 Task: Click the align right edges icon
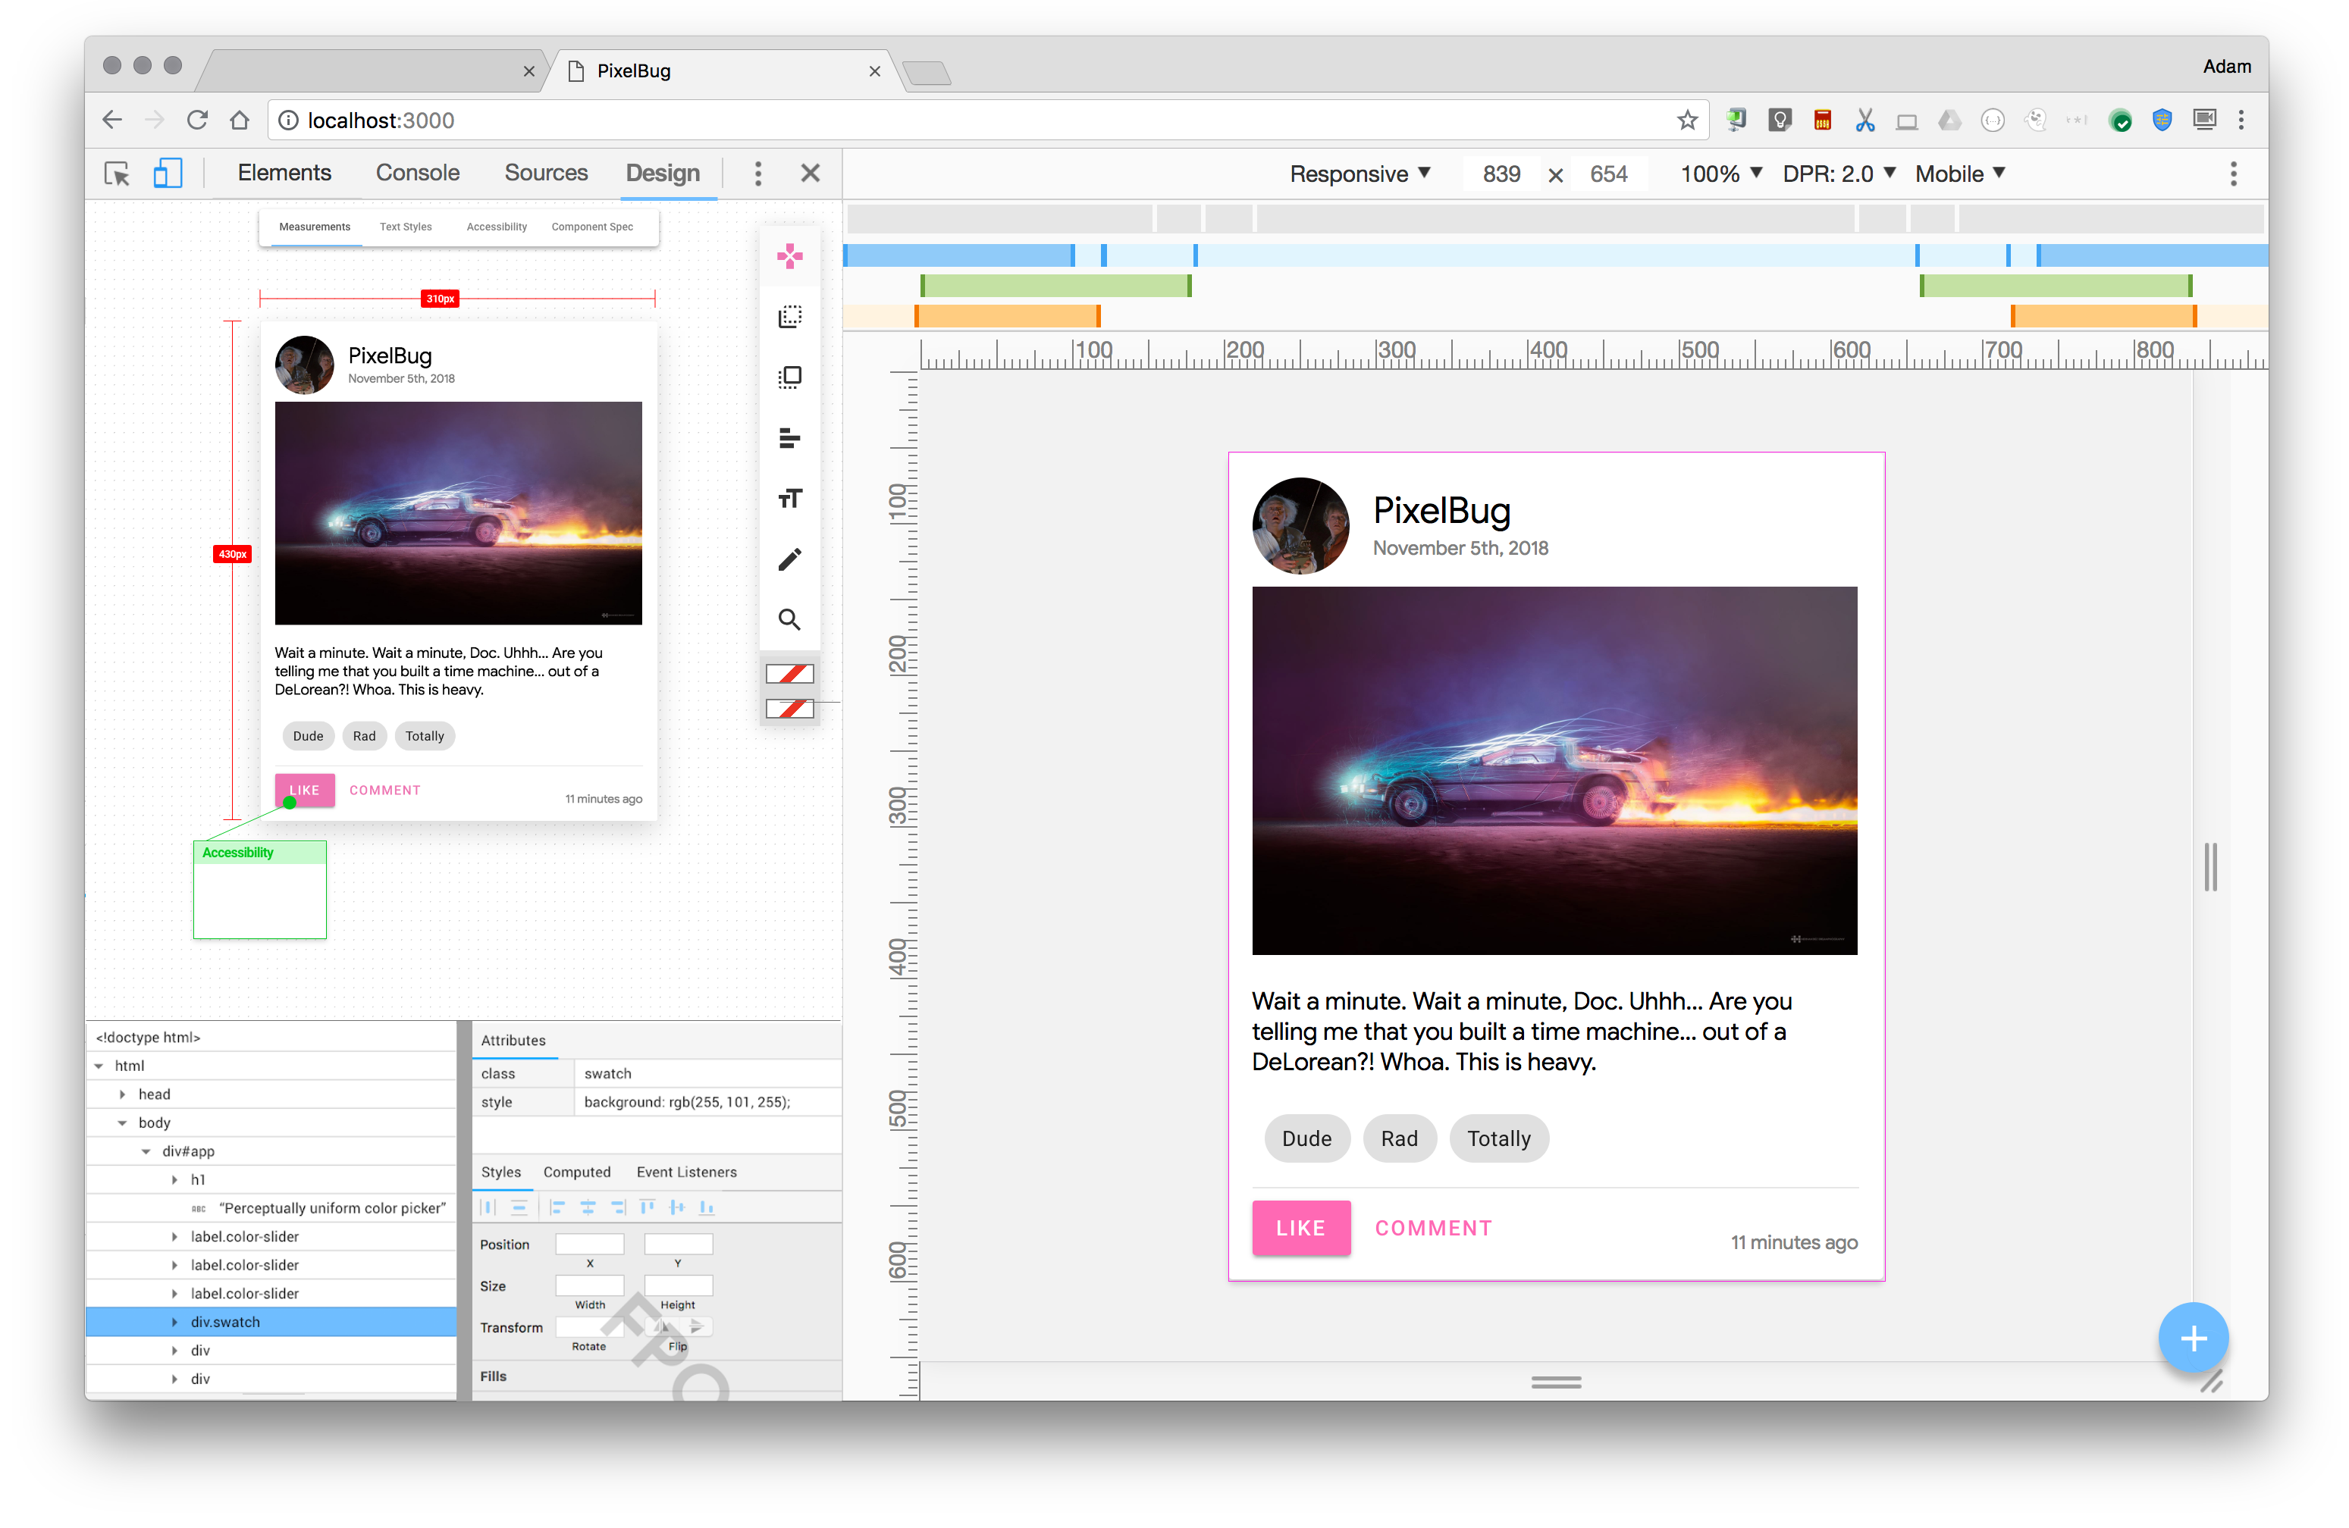pos(617,1207)
